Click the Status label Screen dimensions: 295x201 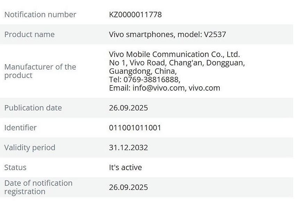point(15,167)
